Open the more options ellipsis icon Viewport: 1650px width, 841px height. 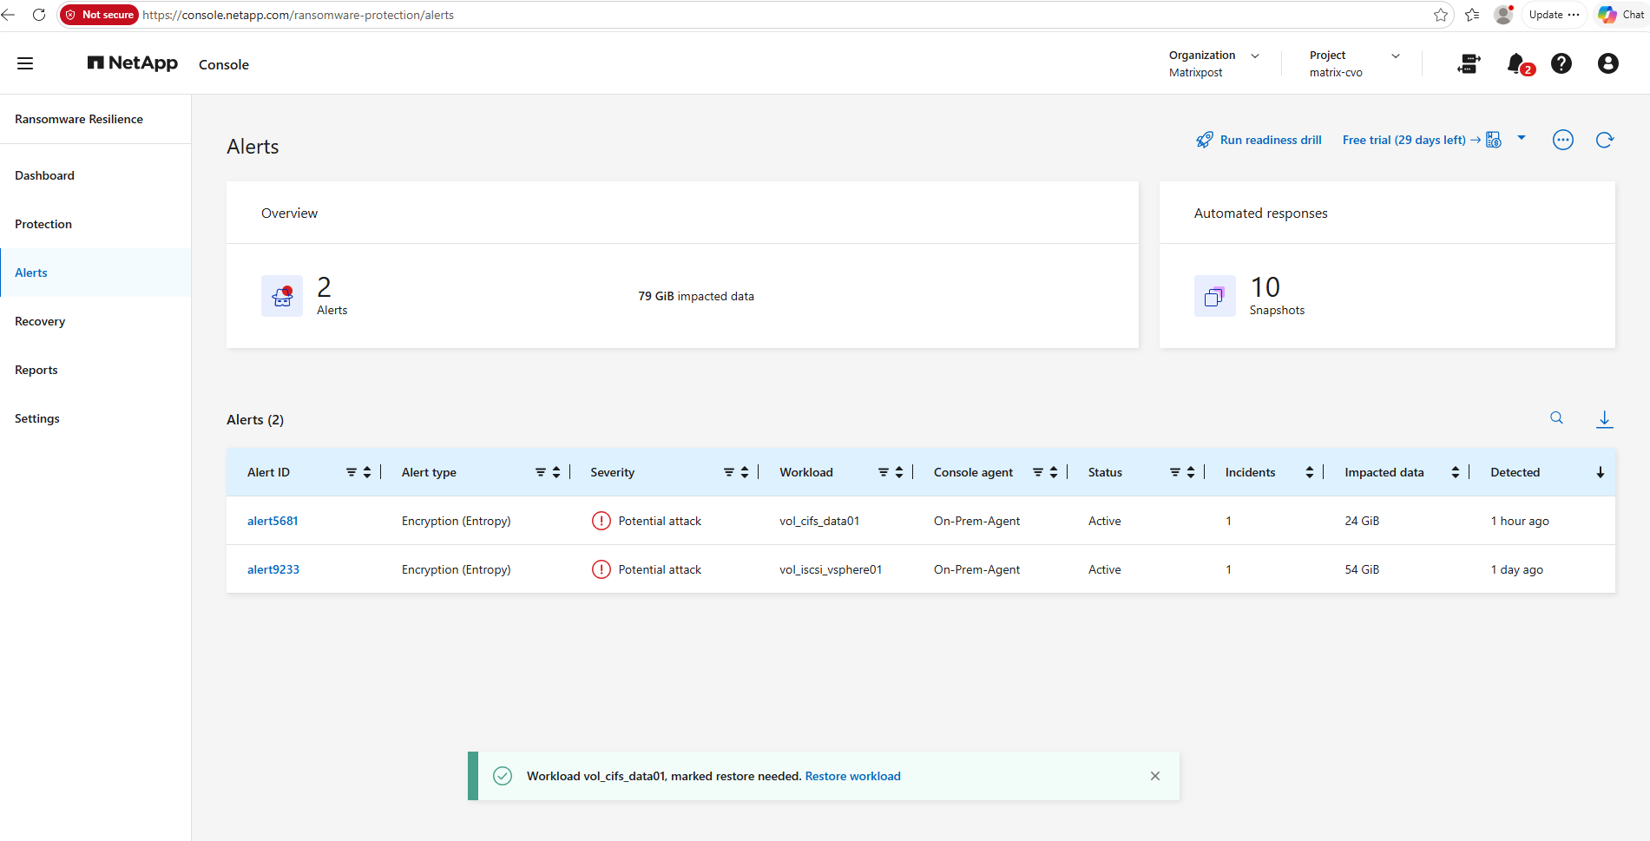pyautogui.click(x=1563, y=140)
